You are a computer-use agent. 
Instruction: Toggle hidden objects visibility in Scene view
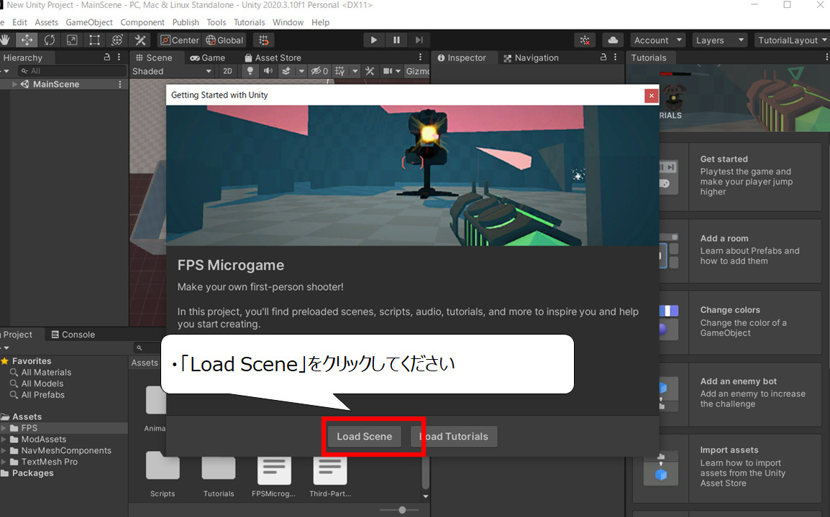coord(319,71)
